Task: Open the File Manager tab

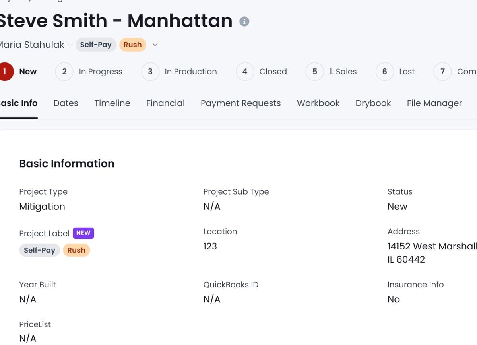Action: (x=434, y=103)
